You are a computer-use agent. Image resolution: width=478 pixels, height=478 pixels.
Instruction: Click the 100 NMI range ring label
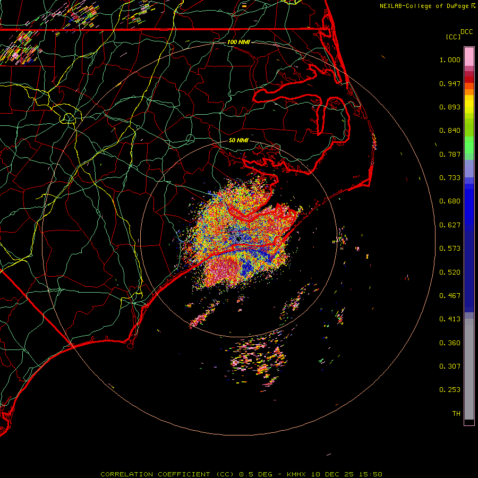238,42
